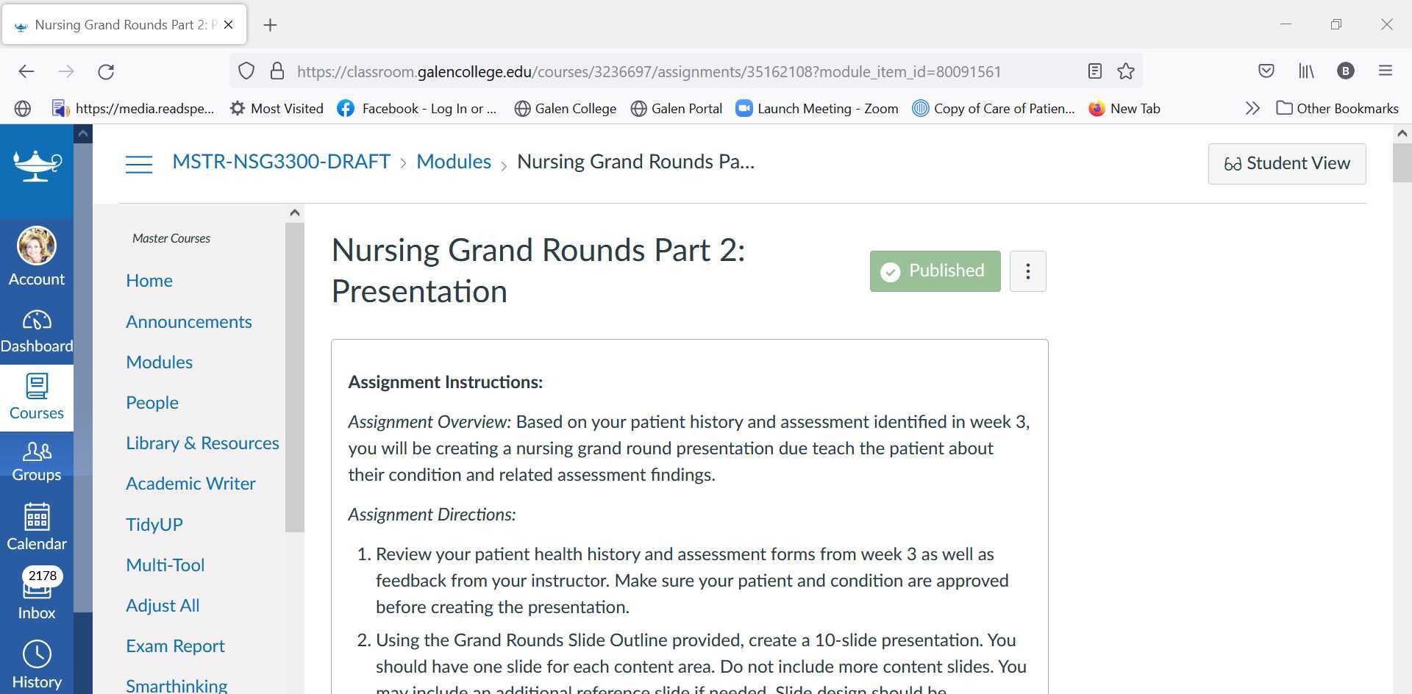Switch to the Nursing Grand Rounds tab

pos(118,24)
